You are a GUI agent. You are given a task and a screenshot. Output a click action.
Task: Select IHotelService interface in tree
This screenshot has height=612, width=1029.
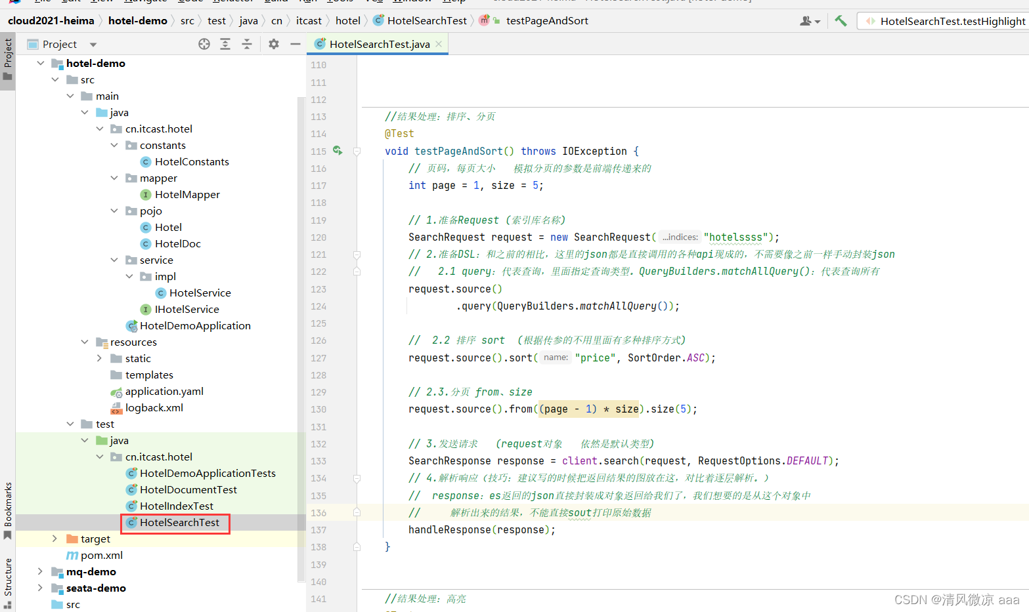pos(186,309)
